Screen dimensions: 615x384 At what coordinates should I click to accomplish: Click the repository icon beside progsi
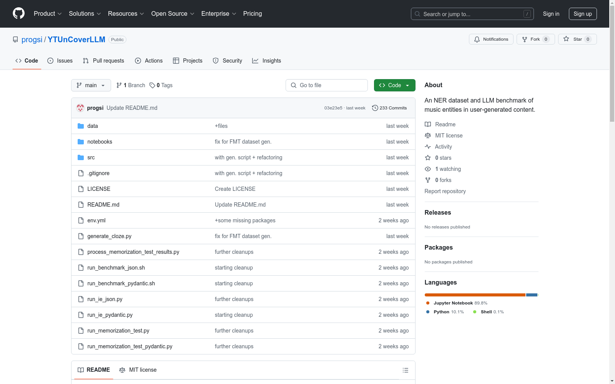coord(15,40)
